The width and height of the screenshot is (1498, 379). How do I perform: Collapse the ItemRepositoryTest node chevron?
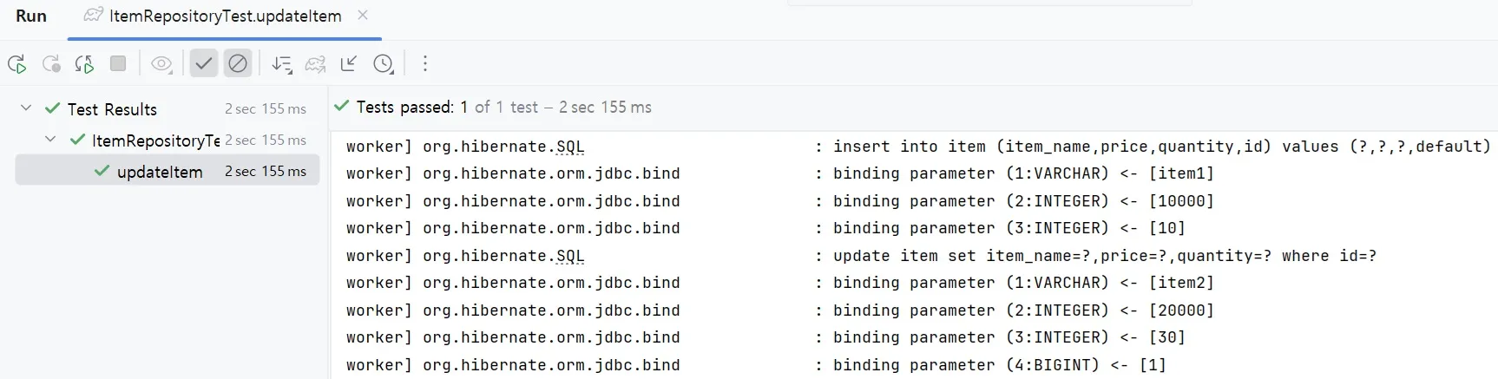(x=50, y=140)
